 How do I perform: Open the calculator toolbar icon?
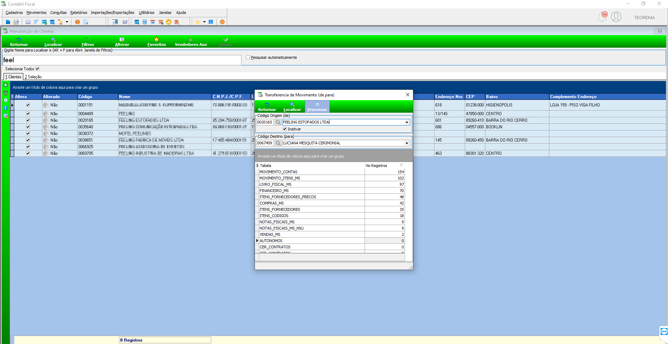pyautogui.click(x=145, y=22)
